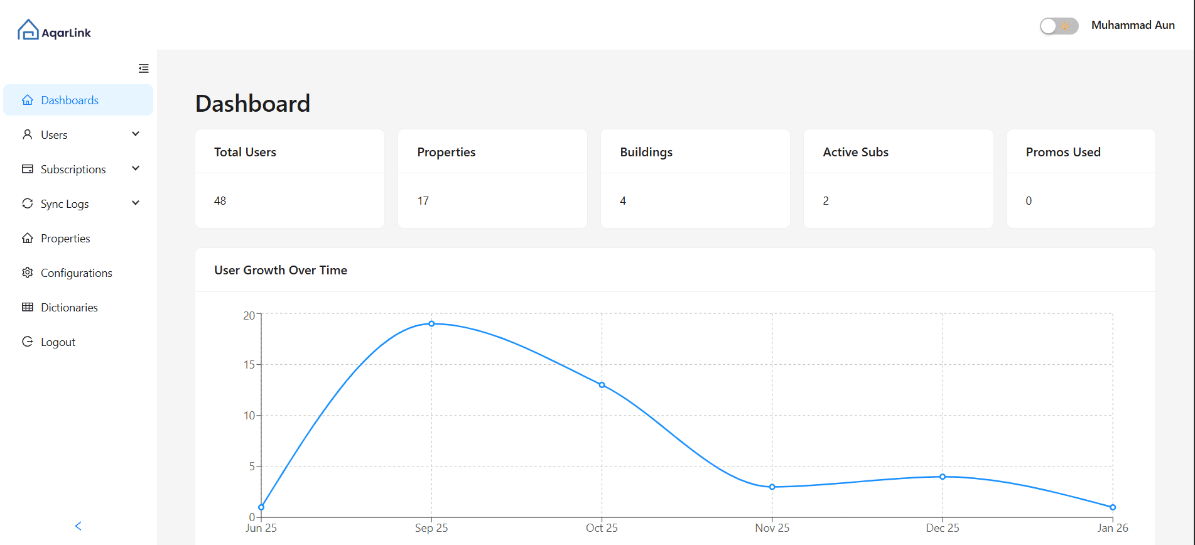Image resolution: width=1195 pixels, height=545 pixels.
Task: Click the AqarLink house logo
Action: coord(28,30)
